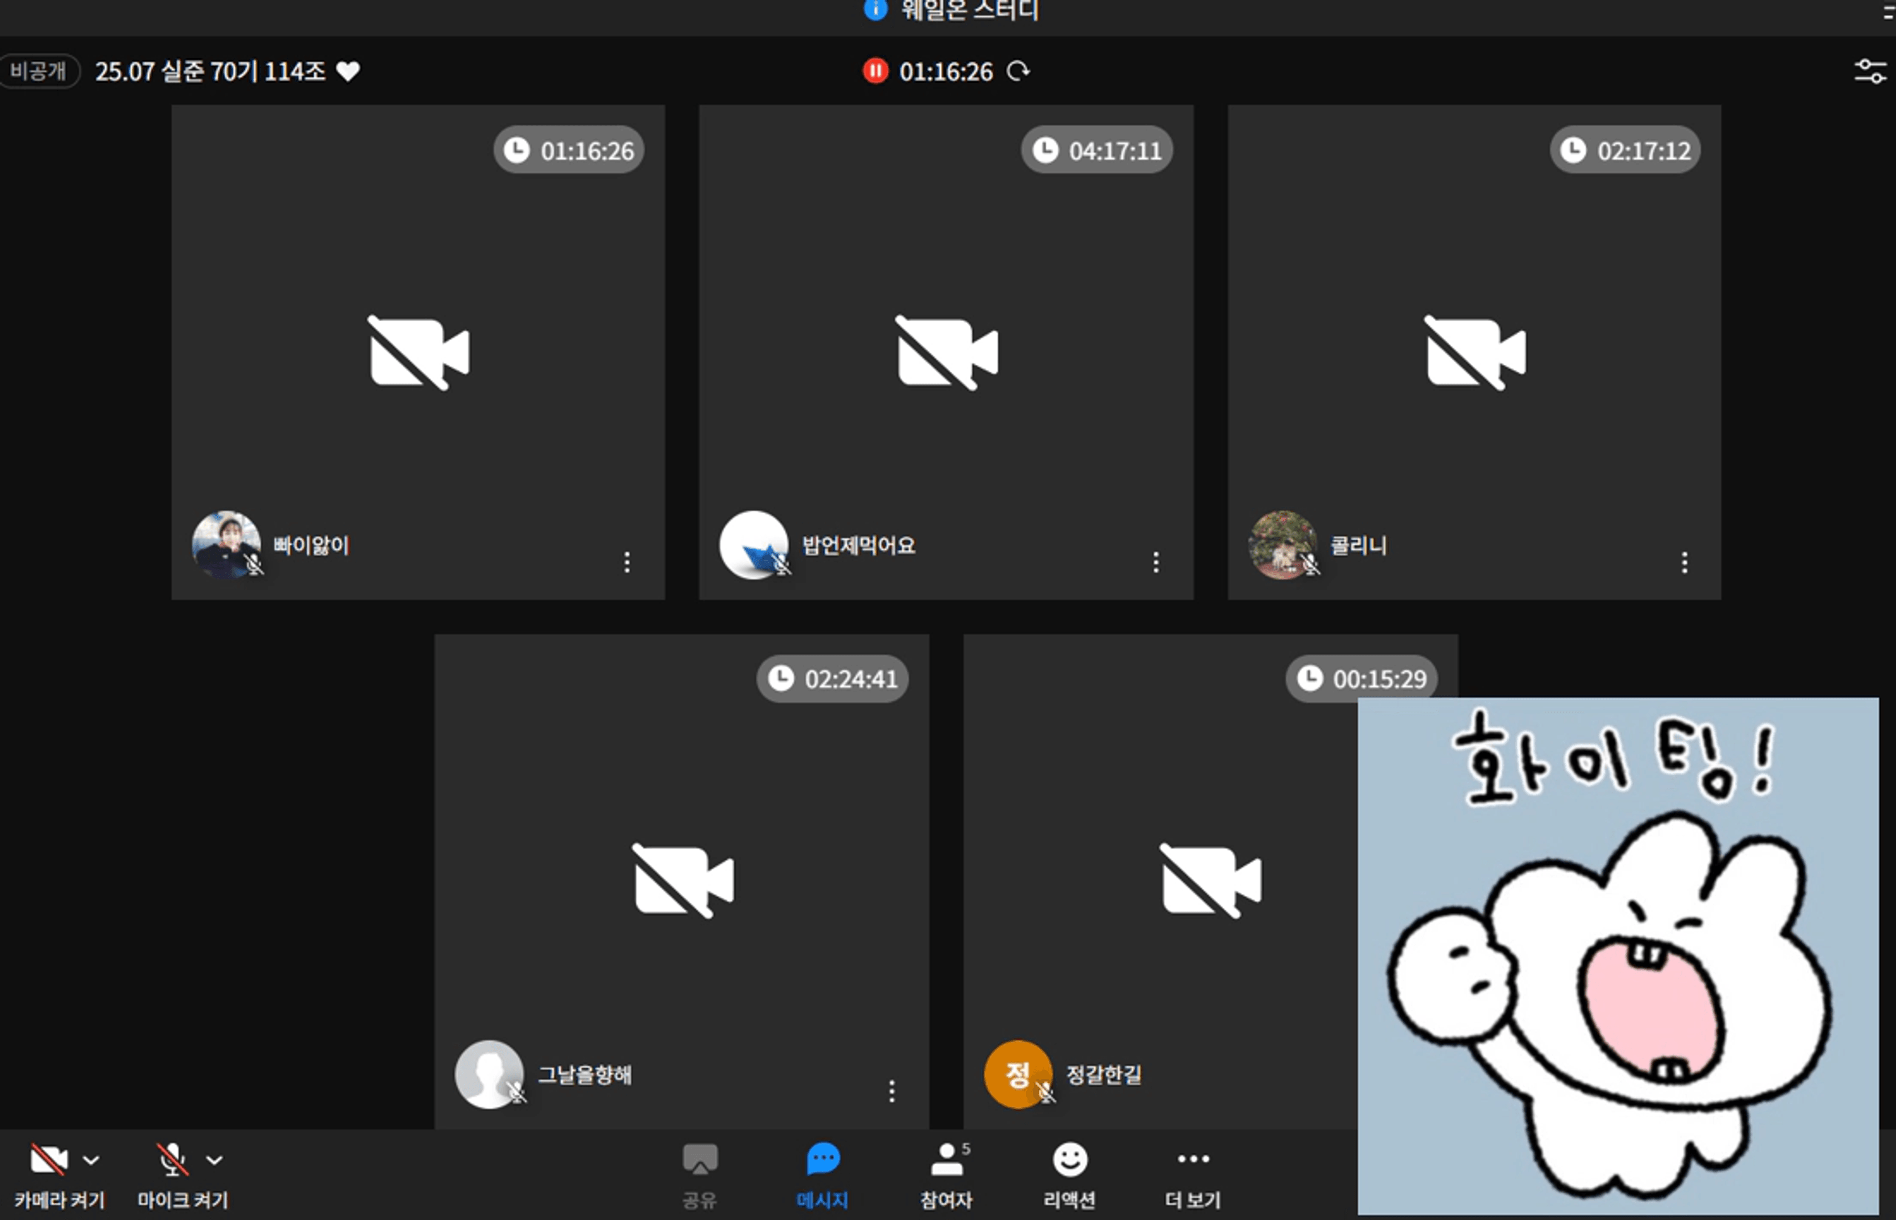The image size is (1896, 1220).
Task: Click the 공유 share screen button
Action: 700,1176
